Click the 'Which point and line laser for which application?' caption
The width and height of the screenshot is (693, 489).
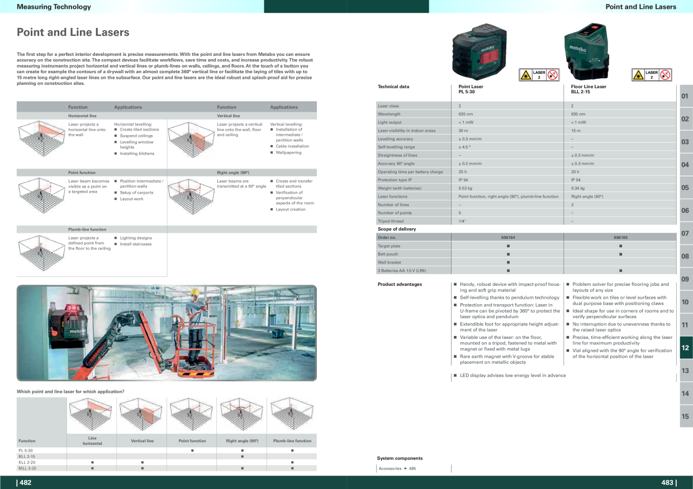click(x=70, y=391)
